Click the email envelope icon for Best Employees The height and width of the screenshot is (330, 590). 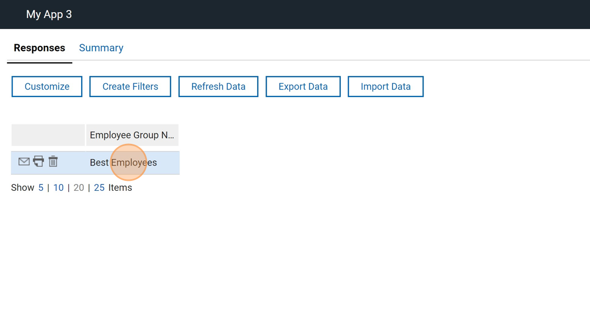point(24,162)
